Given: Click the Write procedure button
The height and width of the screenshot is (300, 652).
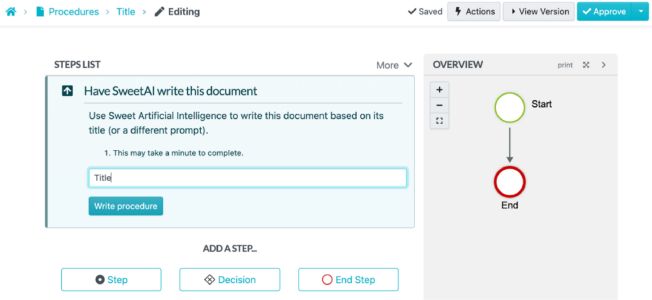Looking at the screenshot, I should click(125, 206).
